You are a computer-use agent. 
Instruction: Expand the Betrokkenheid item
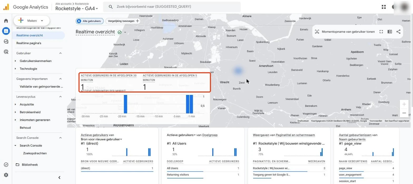tap(15, 112)
